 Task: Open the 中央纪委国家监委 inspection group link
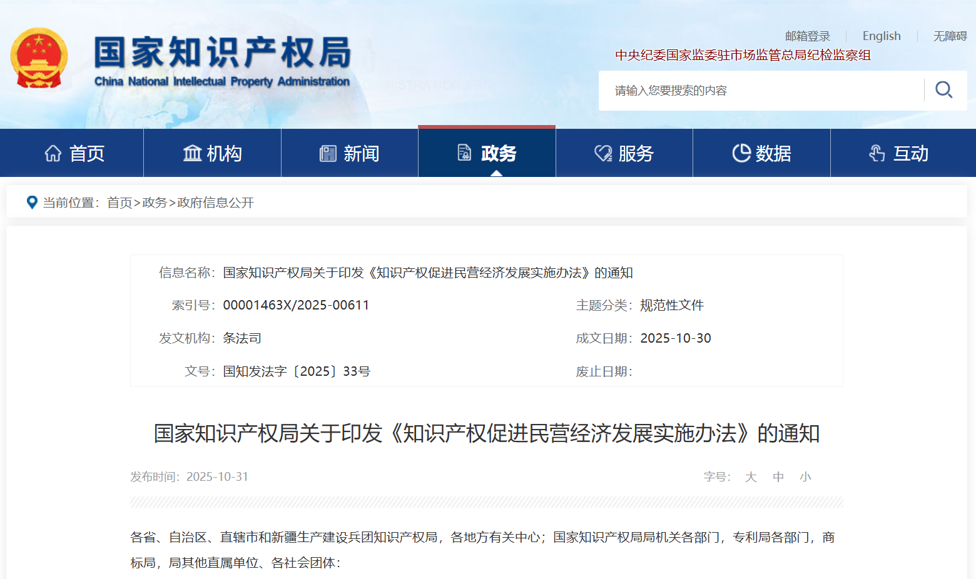[743, 55]
